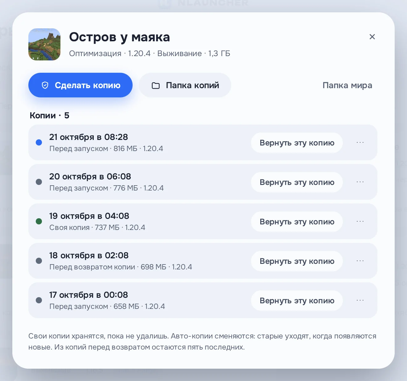This screenshot has height=381, width=407.
Task: Click the folder icon in Папка копий
Action: 156,85
